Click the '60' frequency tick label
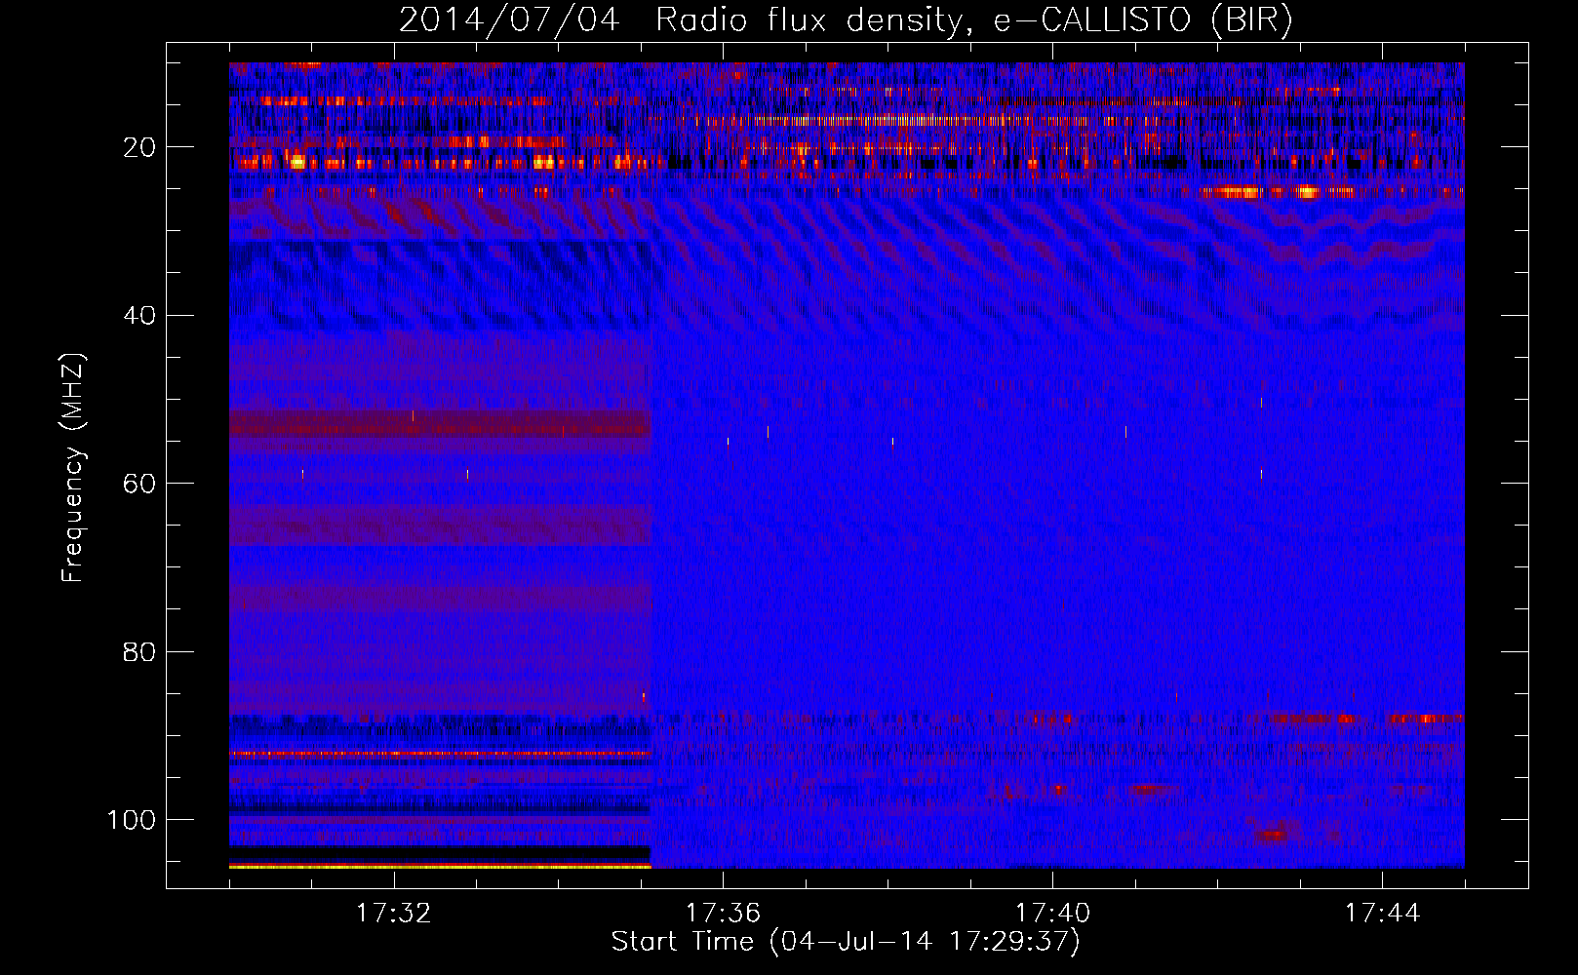 tap(139, 484)
